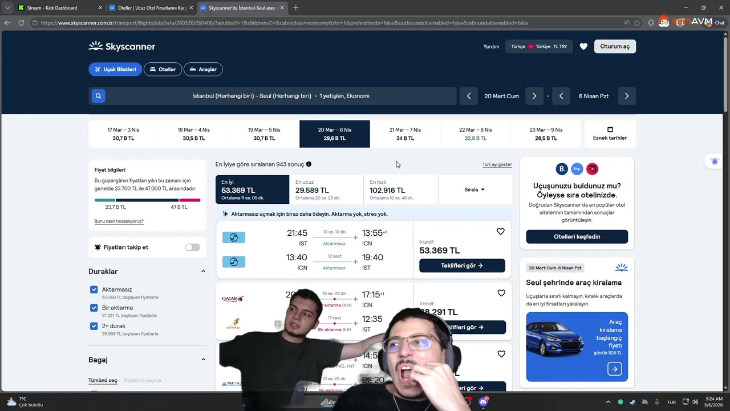This screenshot has width=730, height=411.
Task: Open the Yardım link
Action: click(x=491, y=46)
